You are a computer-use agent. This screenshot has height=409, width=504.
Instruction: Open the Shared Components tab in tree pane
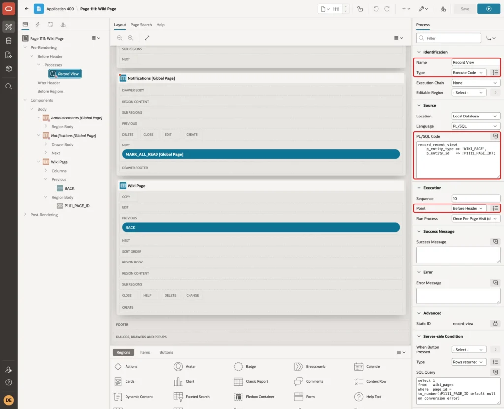tap(63, 25)
